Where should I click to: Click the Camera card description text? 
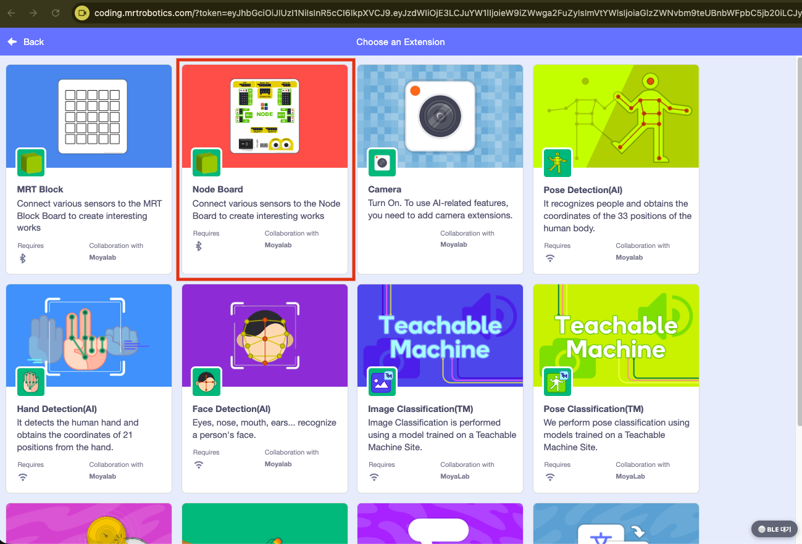(440, 210)
